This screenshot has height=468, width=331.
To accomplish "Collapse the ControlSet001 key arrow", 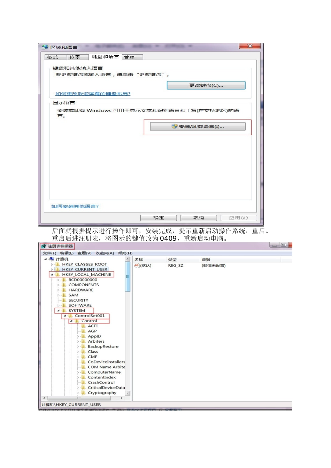I will tap(65, 316).
